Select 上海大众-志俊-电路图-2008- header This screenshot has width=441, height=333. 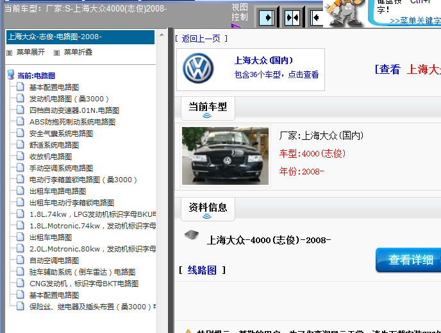(80, 37)
